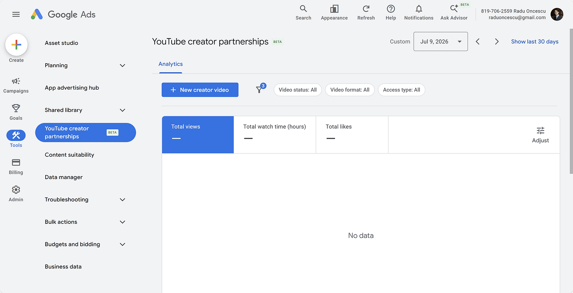The width and height of the screenshot is (573, 293).
Task: Expand the Bulk actions section
Action: 122,222
